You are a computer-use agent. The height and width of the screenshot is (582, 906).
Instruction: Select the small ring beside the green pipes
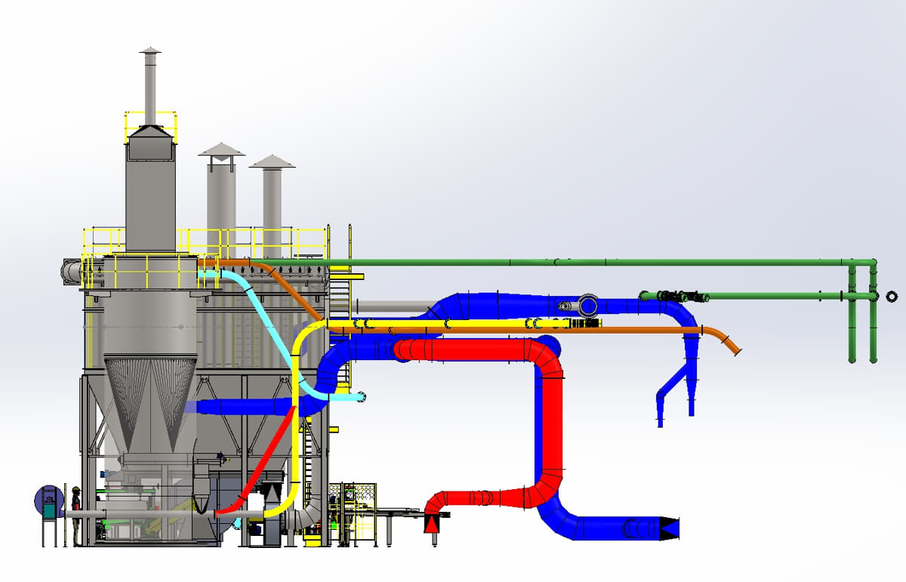(x=892, y=297)
